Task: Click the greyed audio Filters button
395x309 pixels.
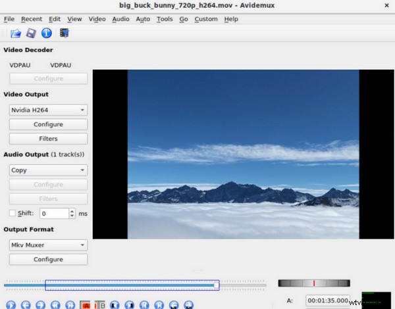Action: click(48, 199)
